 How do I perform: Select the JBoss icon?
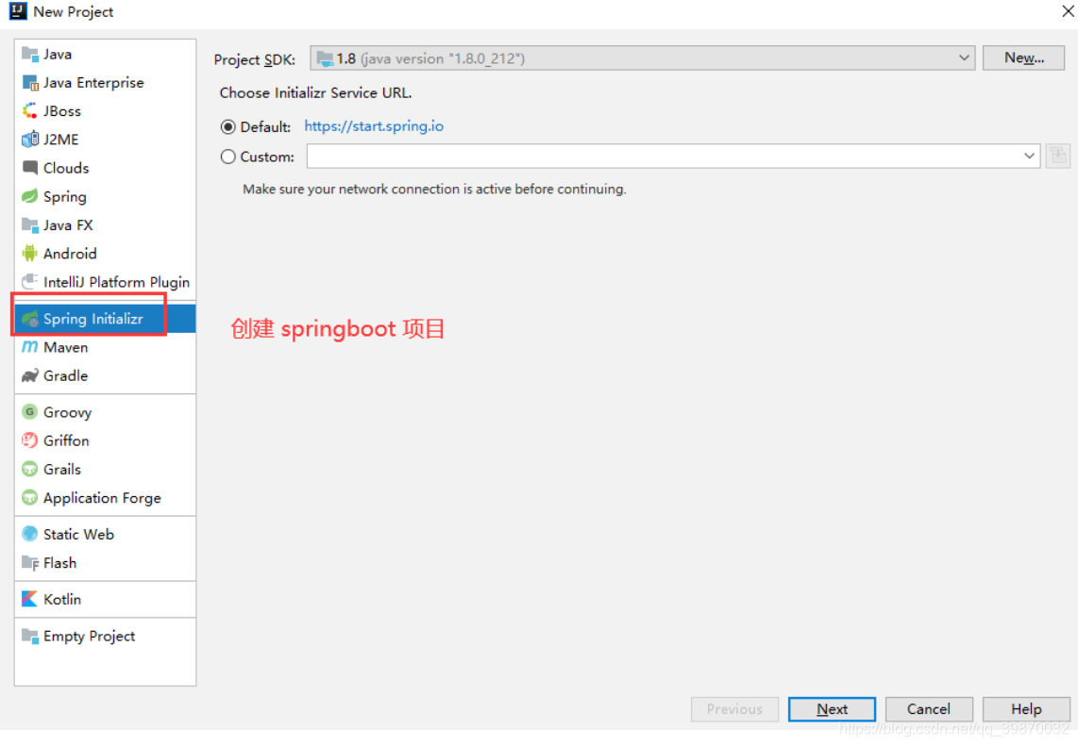(29, 111)
